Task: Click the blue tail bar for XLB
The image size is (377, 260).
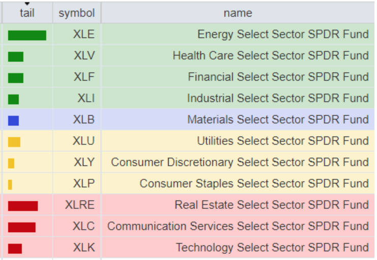Action: (x=14, y=120)
